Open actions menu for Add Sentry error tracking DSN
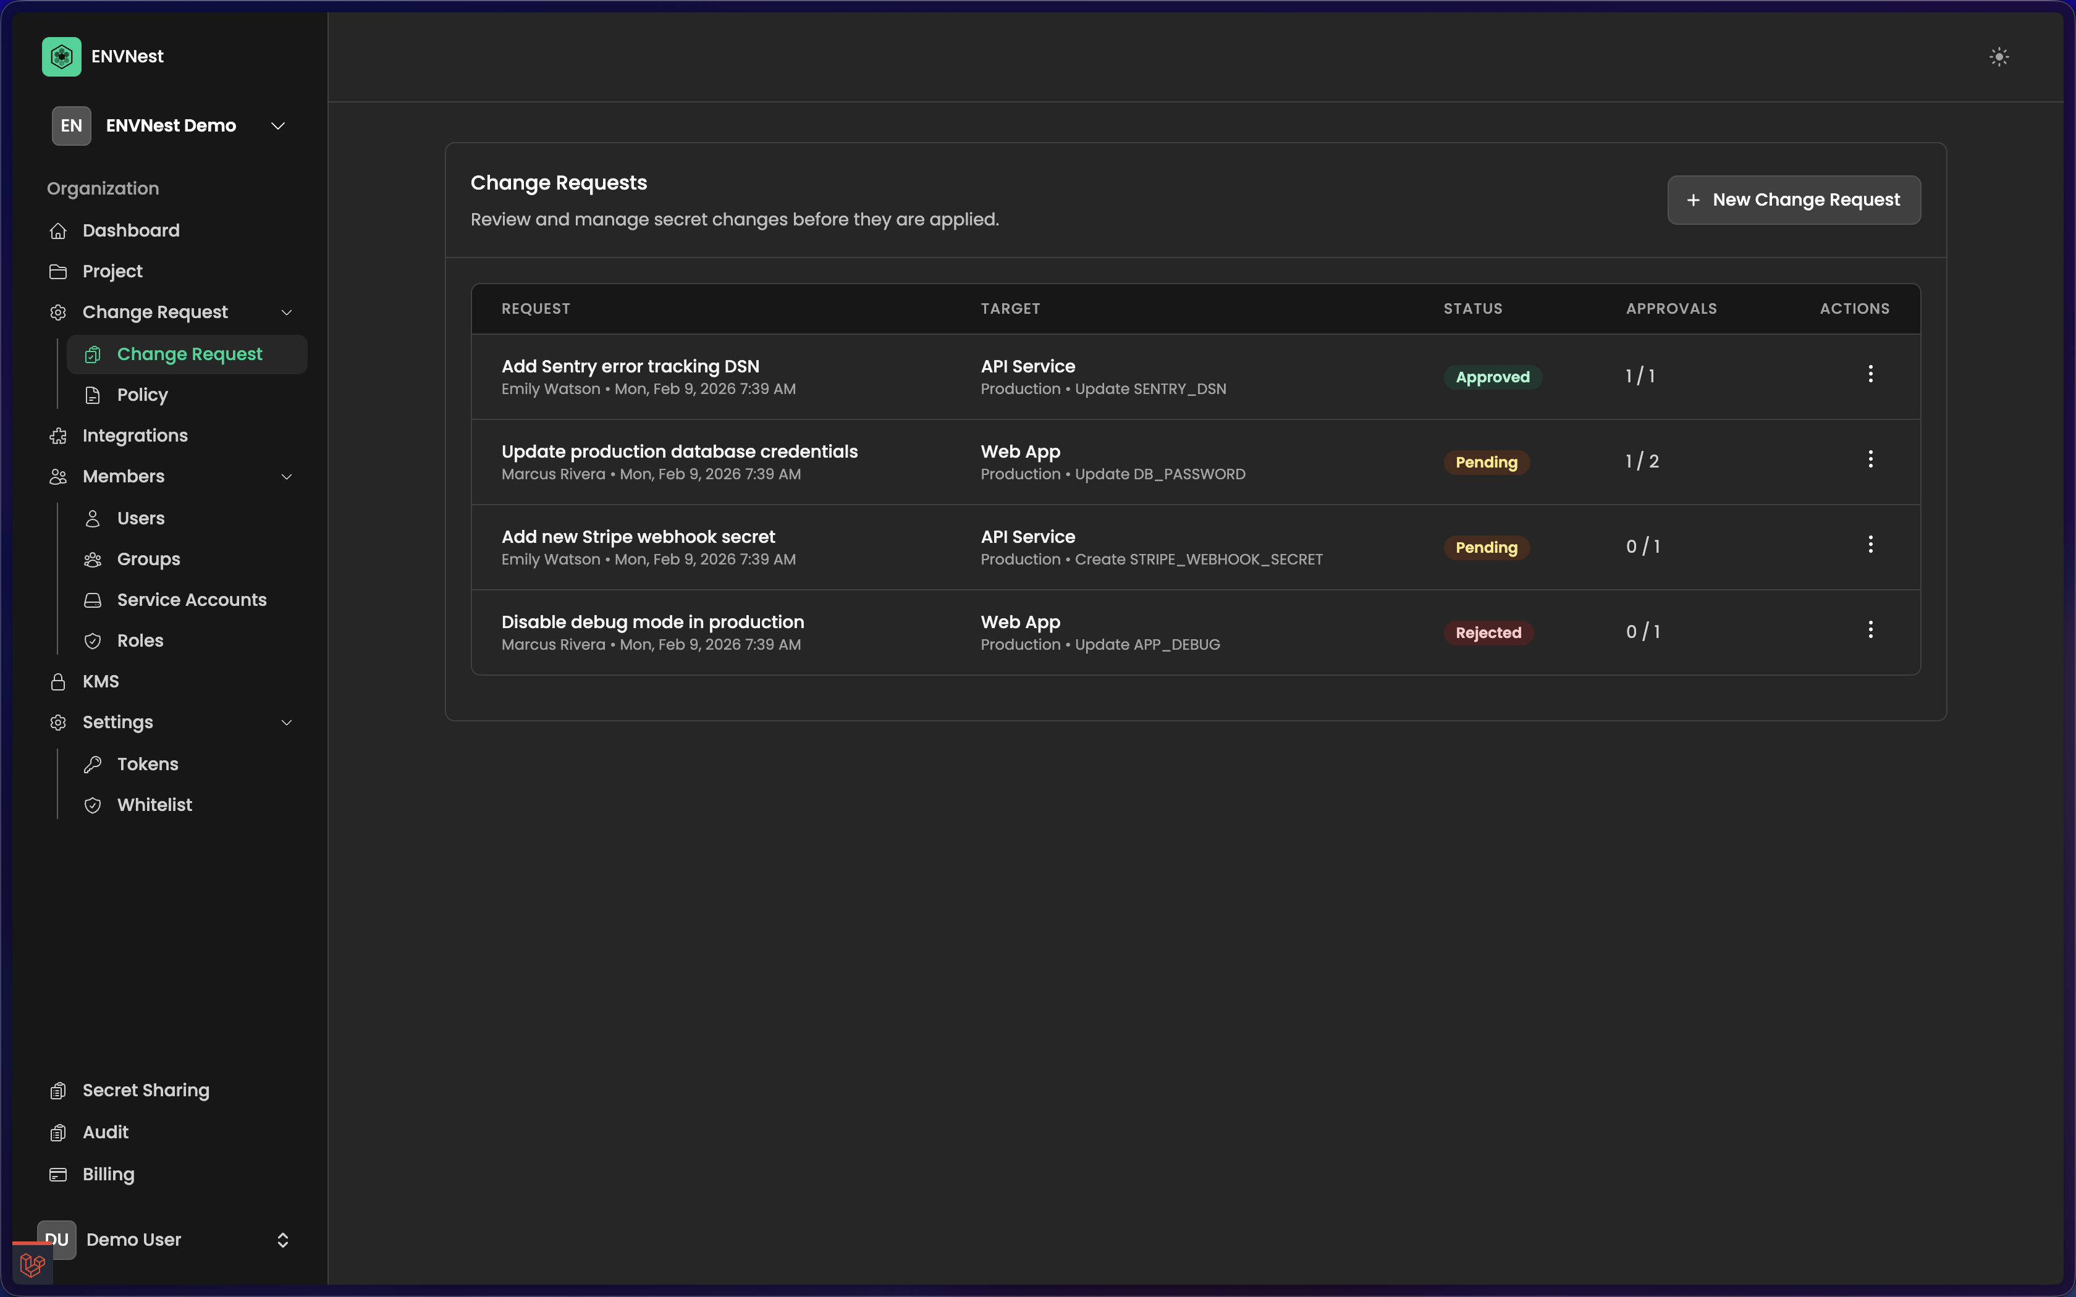The height and width of the screenshot is (1297, 2076). tap(1870, 374)
